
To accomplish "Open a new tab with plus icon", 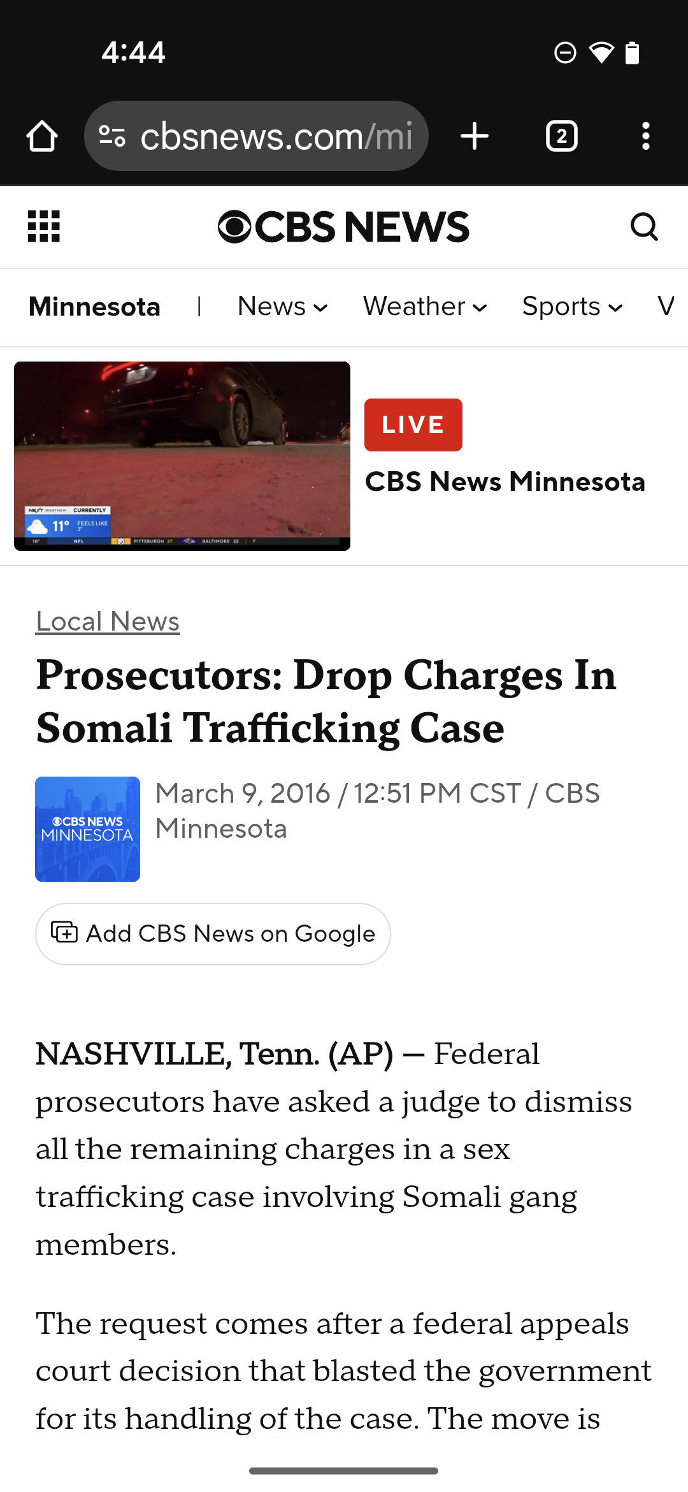I will coord(475,136).
